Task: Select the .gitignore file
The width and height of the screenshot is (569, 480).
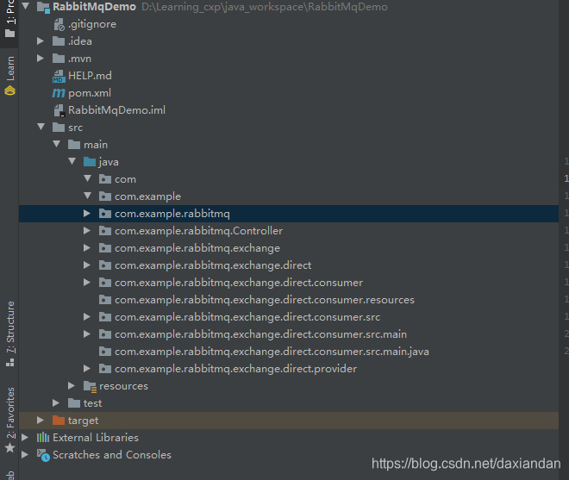Action: click(92, 24)
